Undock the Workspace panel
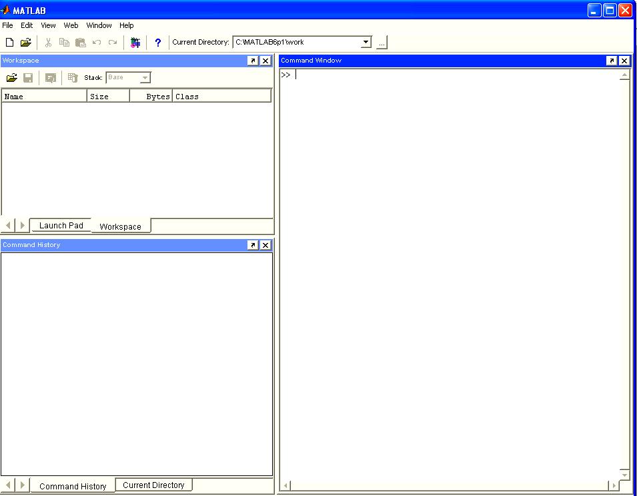The image size is (637, 496). pos(253,61)
